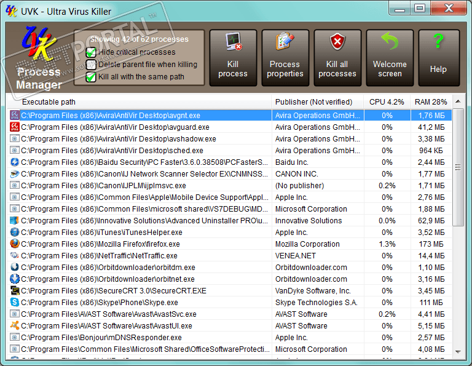The image size is (472, 366).
Task: Select the orbitnet.exe path row
Action: click(x=108, y=279)
